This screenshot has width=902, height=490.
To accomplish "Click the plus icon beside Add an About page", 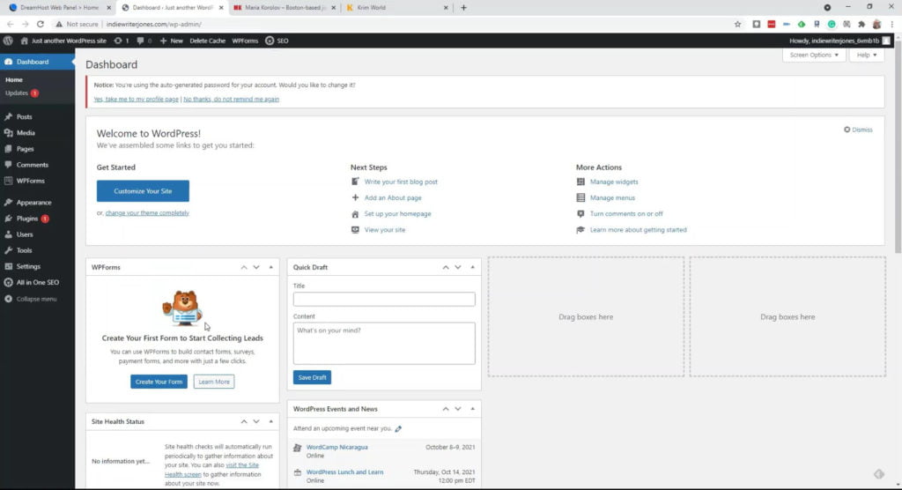I will tap(355, 197).
